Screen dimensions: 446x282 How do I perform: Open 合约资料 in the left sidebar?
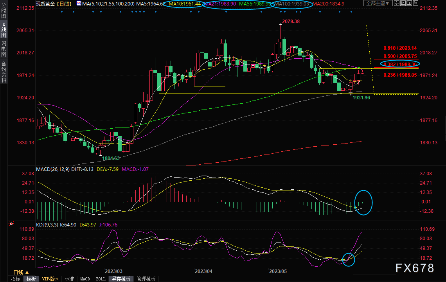pyautogui.click(x=4, y=72)
